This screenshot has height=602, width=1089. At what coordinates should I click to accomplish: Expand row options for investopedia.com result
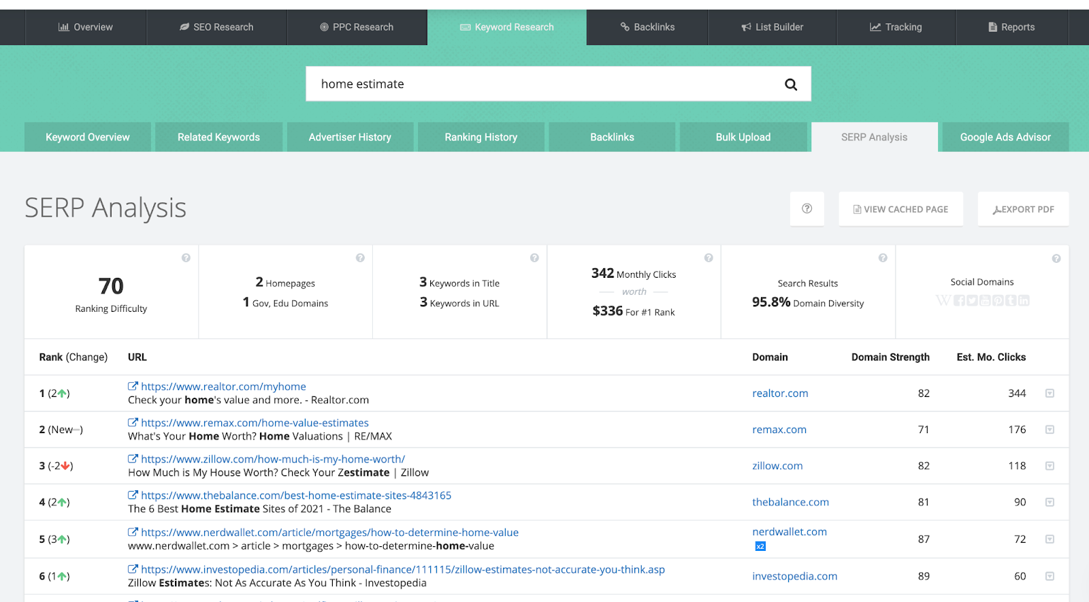pos(1050,576)
